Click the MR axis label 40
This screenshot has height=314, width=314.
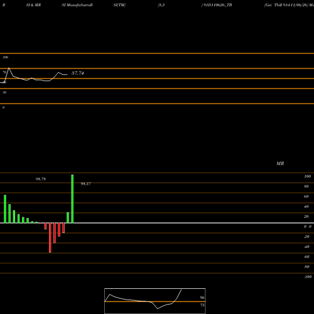coord(306,207)
